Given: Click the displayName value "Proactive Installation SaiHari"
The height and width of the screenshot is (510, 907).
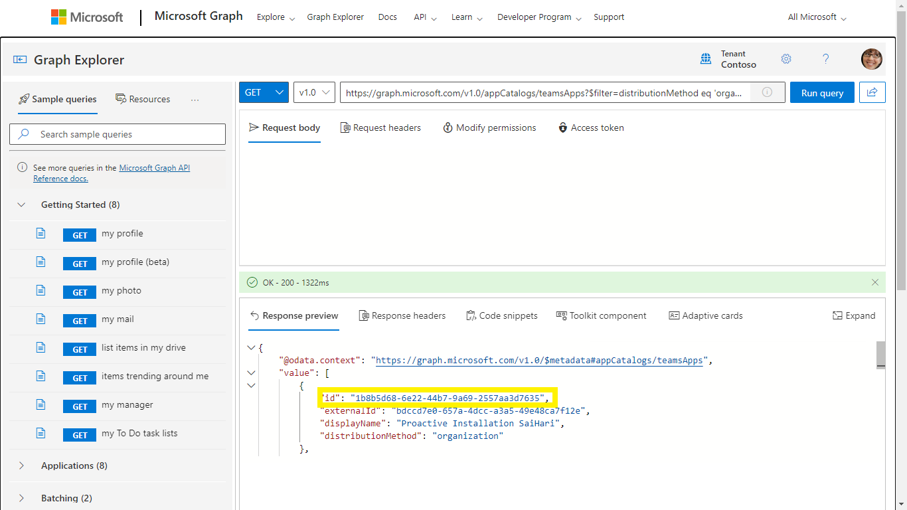Looking at the screenshot, I should tap(479, 423).
